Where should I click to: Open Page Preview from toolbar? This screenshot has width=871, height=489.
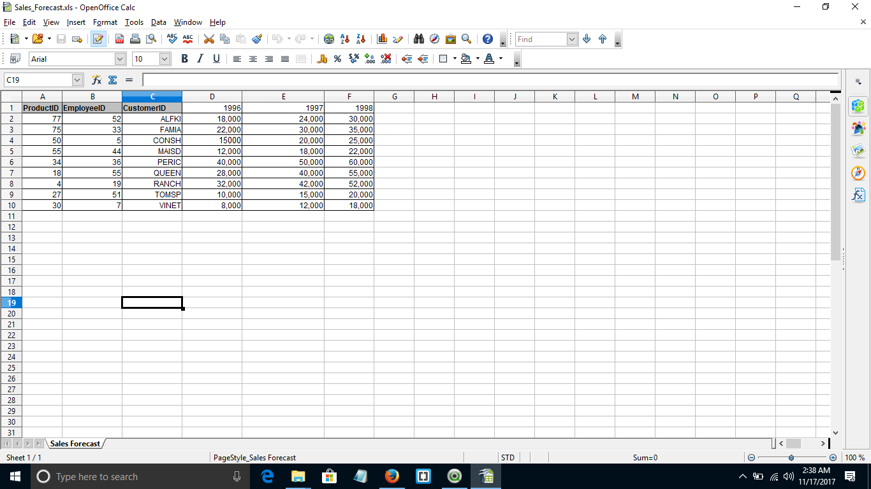pos(151,39)
